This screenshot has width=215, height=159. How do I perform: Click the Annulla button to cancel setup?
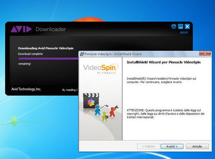tap(197, 147)
